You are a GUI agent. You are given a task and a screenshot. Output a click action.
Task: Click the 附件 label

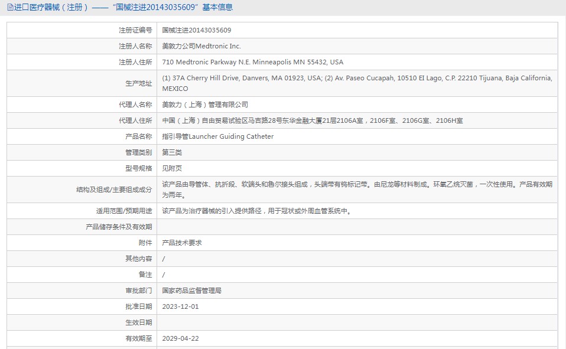145,243
